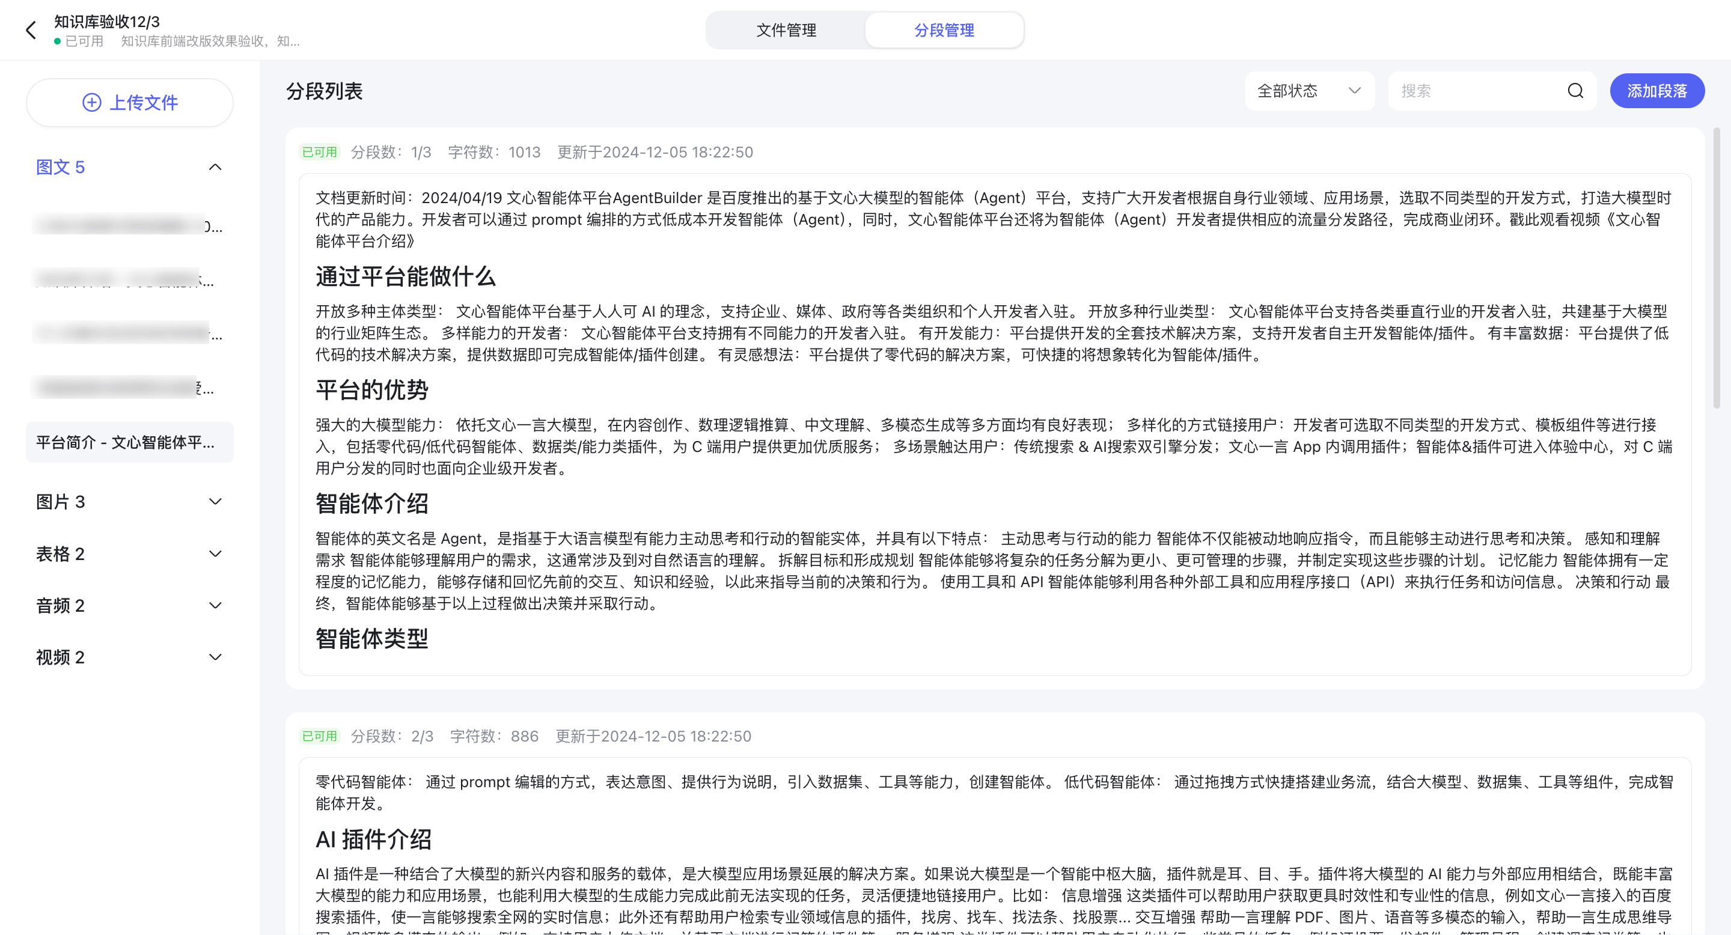The width and height of the screenshot is (1731, 935).
Task: Click the back arrow icon
Action: point(31,30)
